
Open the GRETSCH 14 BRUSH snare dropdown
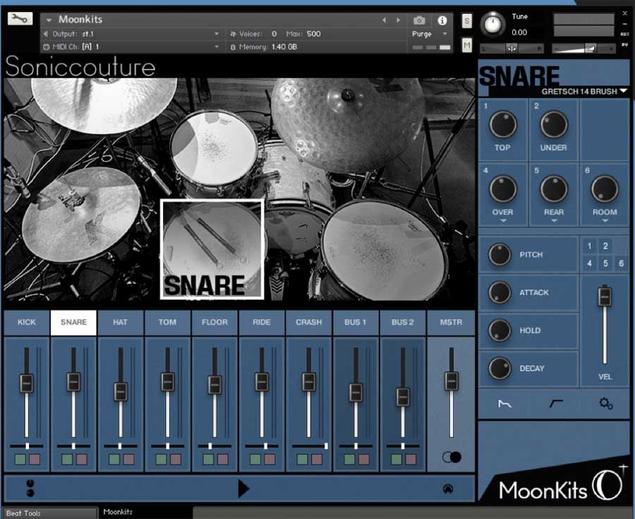click(x=583, y=92)
